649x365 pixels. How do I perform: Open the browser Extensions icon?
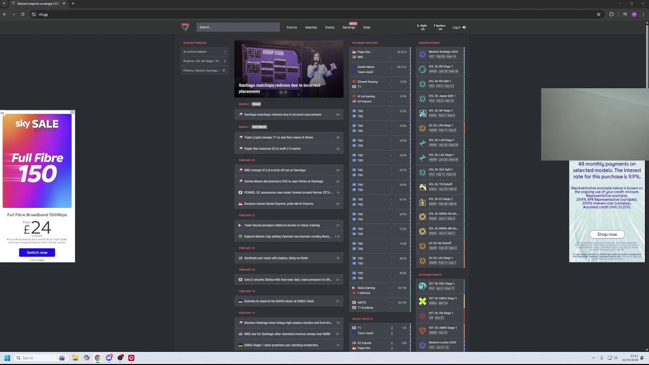click(x=611, y=14)
